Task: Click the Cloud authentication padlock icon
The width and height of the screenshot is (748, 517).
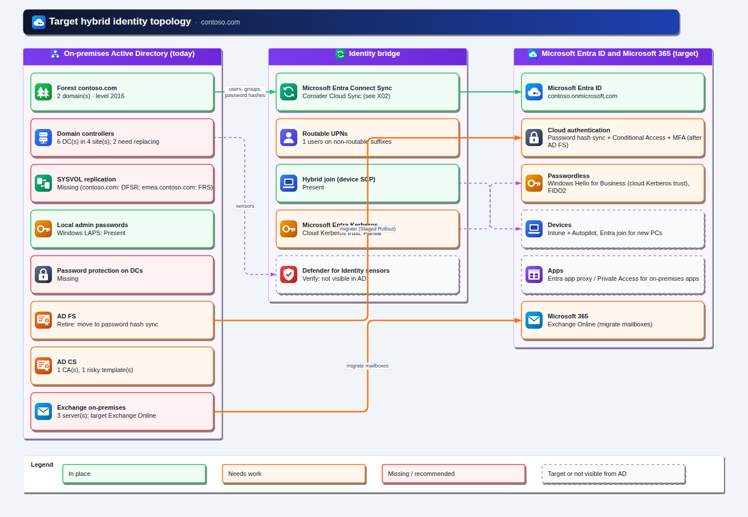Action: (x=534, y=138)
